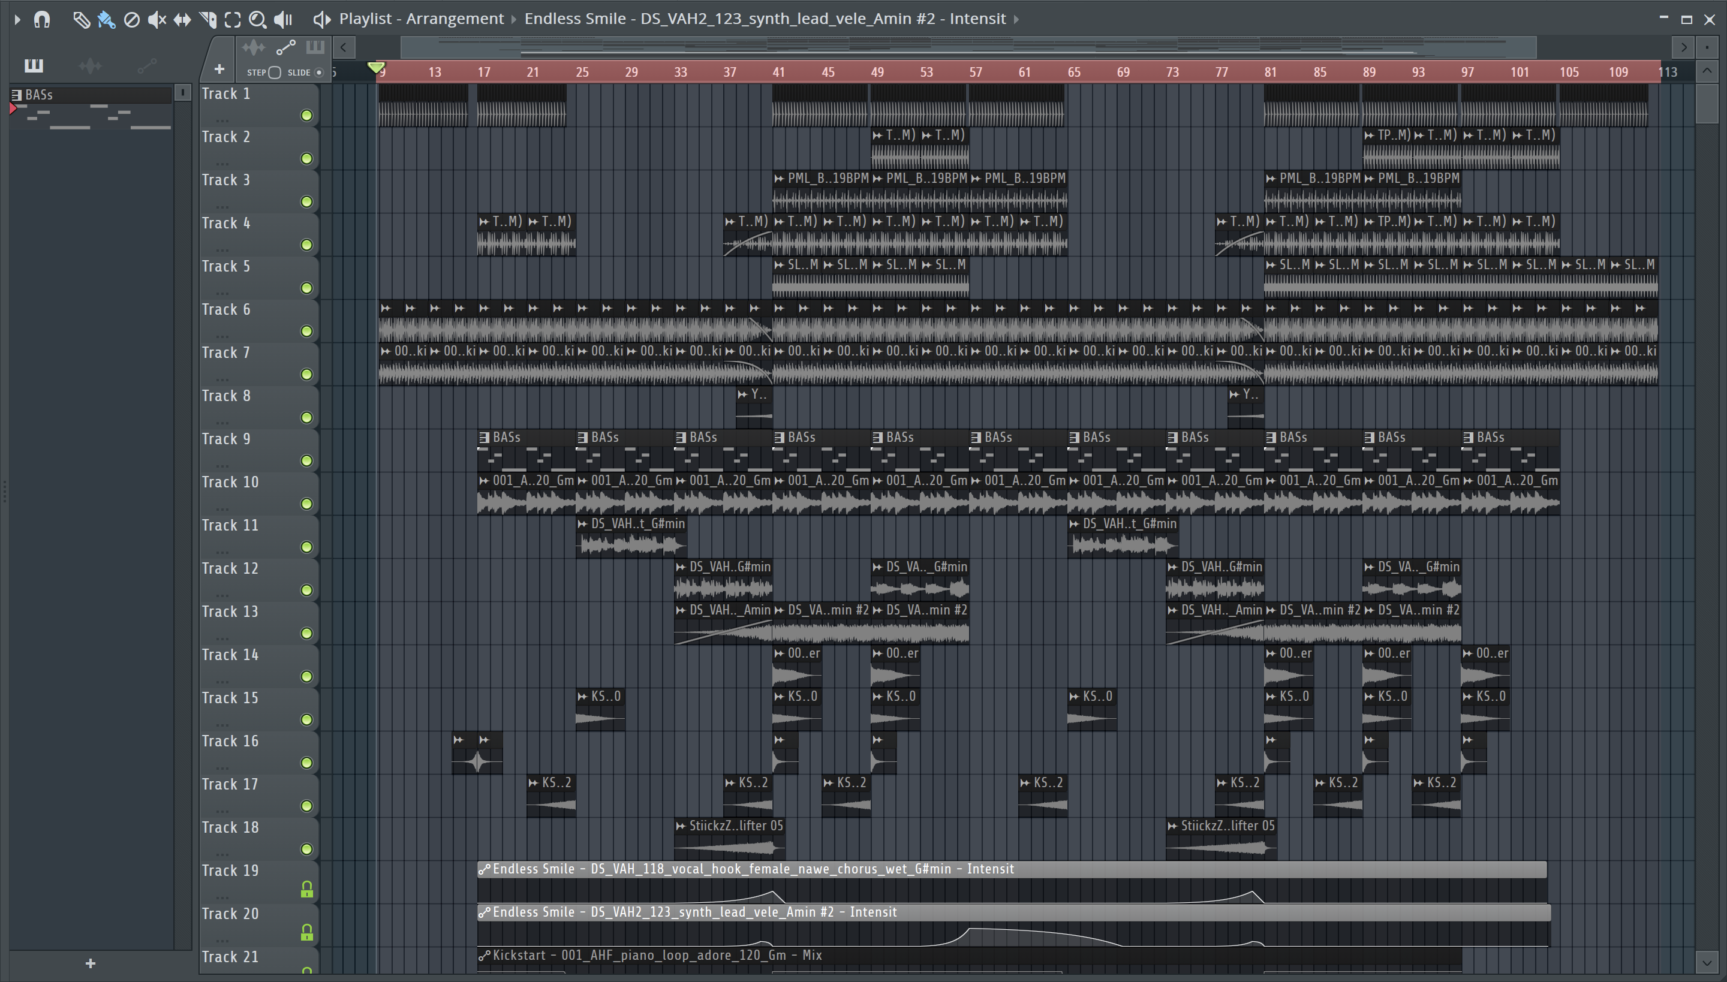Image resolution: width=1727 pixels, height=982 pixels.
Task: Show audio clips in the picker
Action: tap(90, 65)
